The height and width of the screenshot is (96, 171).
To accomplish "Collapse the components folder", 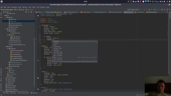I will pyautogui.click(x=6, y=29).
